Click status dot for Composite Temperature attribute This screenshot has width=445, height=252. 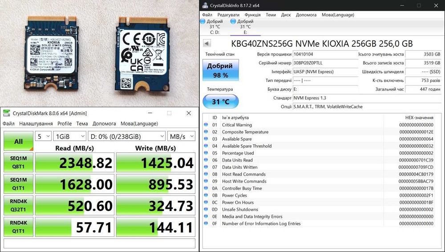pyautogui.click(x=206, y=132)
